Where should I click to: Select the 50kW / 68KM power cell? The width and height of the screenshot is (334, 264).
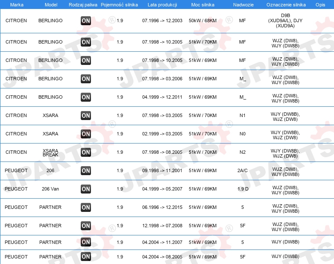(x=202, y=21)
